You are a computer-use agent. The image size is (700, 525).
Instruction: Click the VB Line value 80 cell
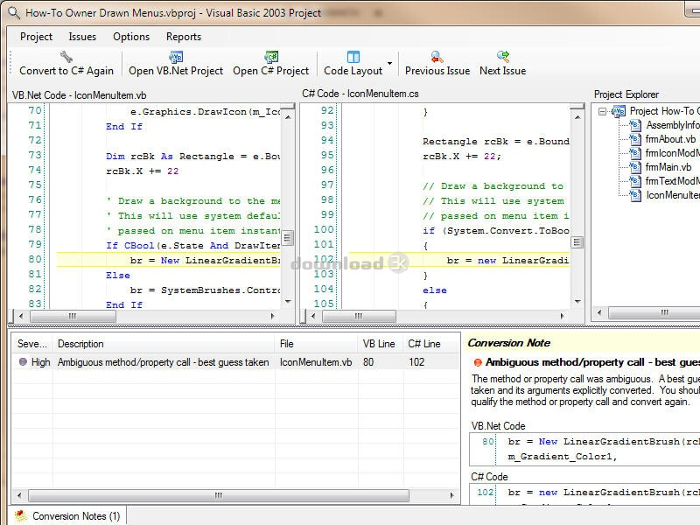click(368, 362)
